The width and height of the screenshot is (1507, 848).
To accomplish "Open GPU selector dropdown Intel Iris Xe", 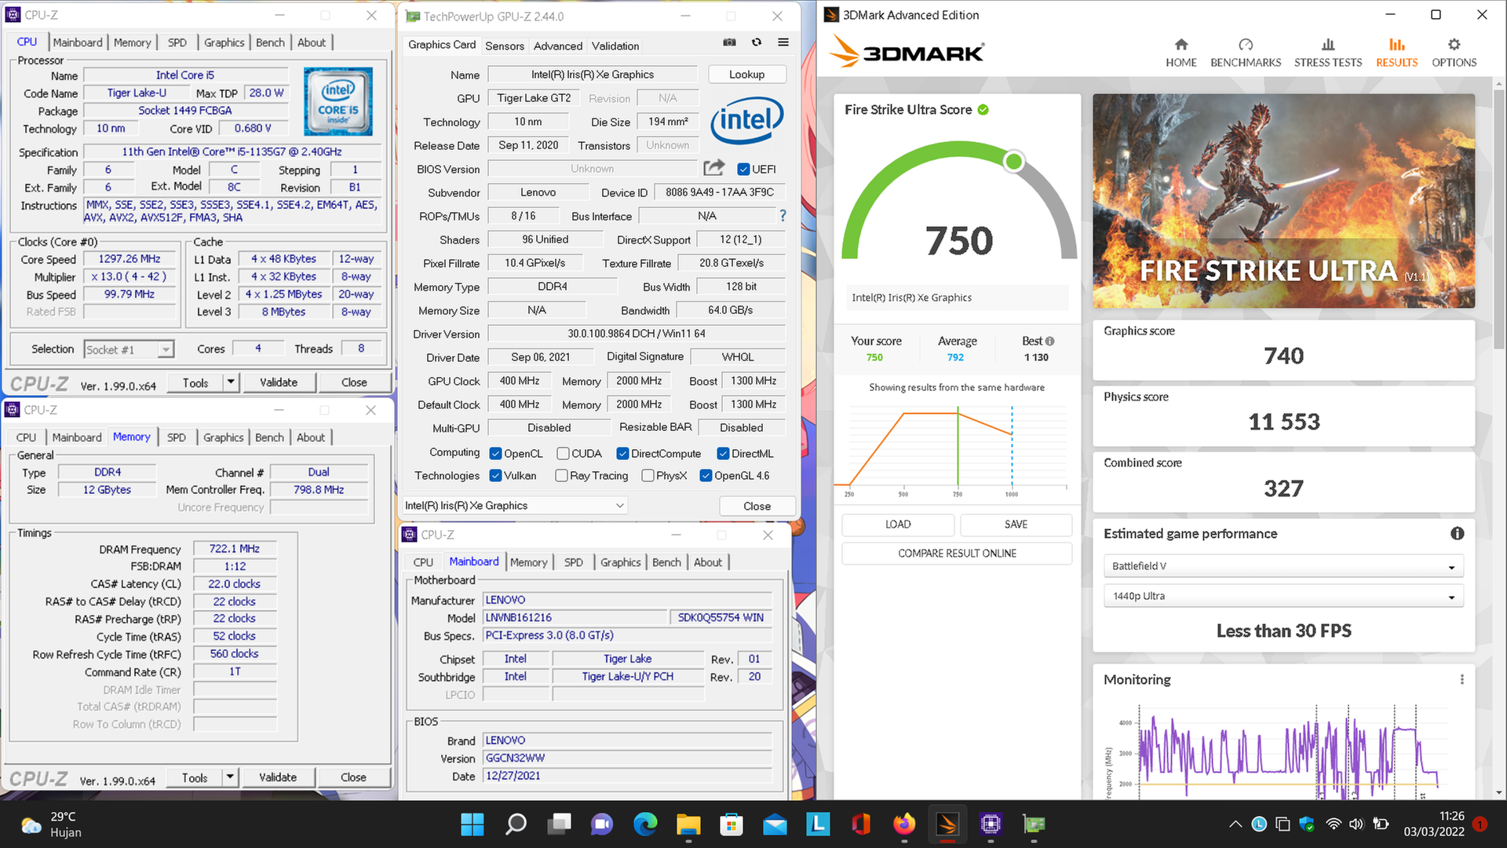I will click(x=515, y=506).
